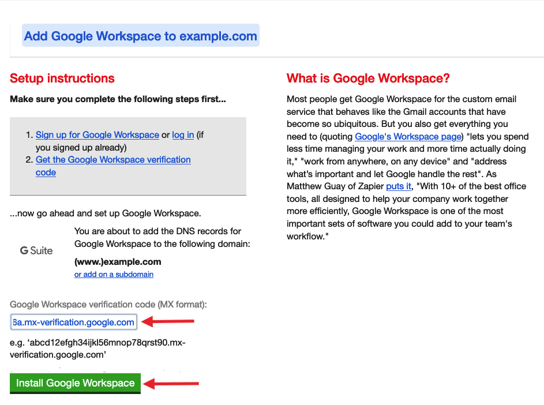Viewport: 544px width, 405px height.
Task: Click the 'Setup instructions' heading
Action: pos(62,78)
